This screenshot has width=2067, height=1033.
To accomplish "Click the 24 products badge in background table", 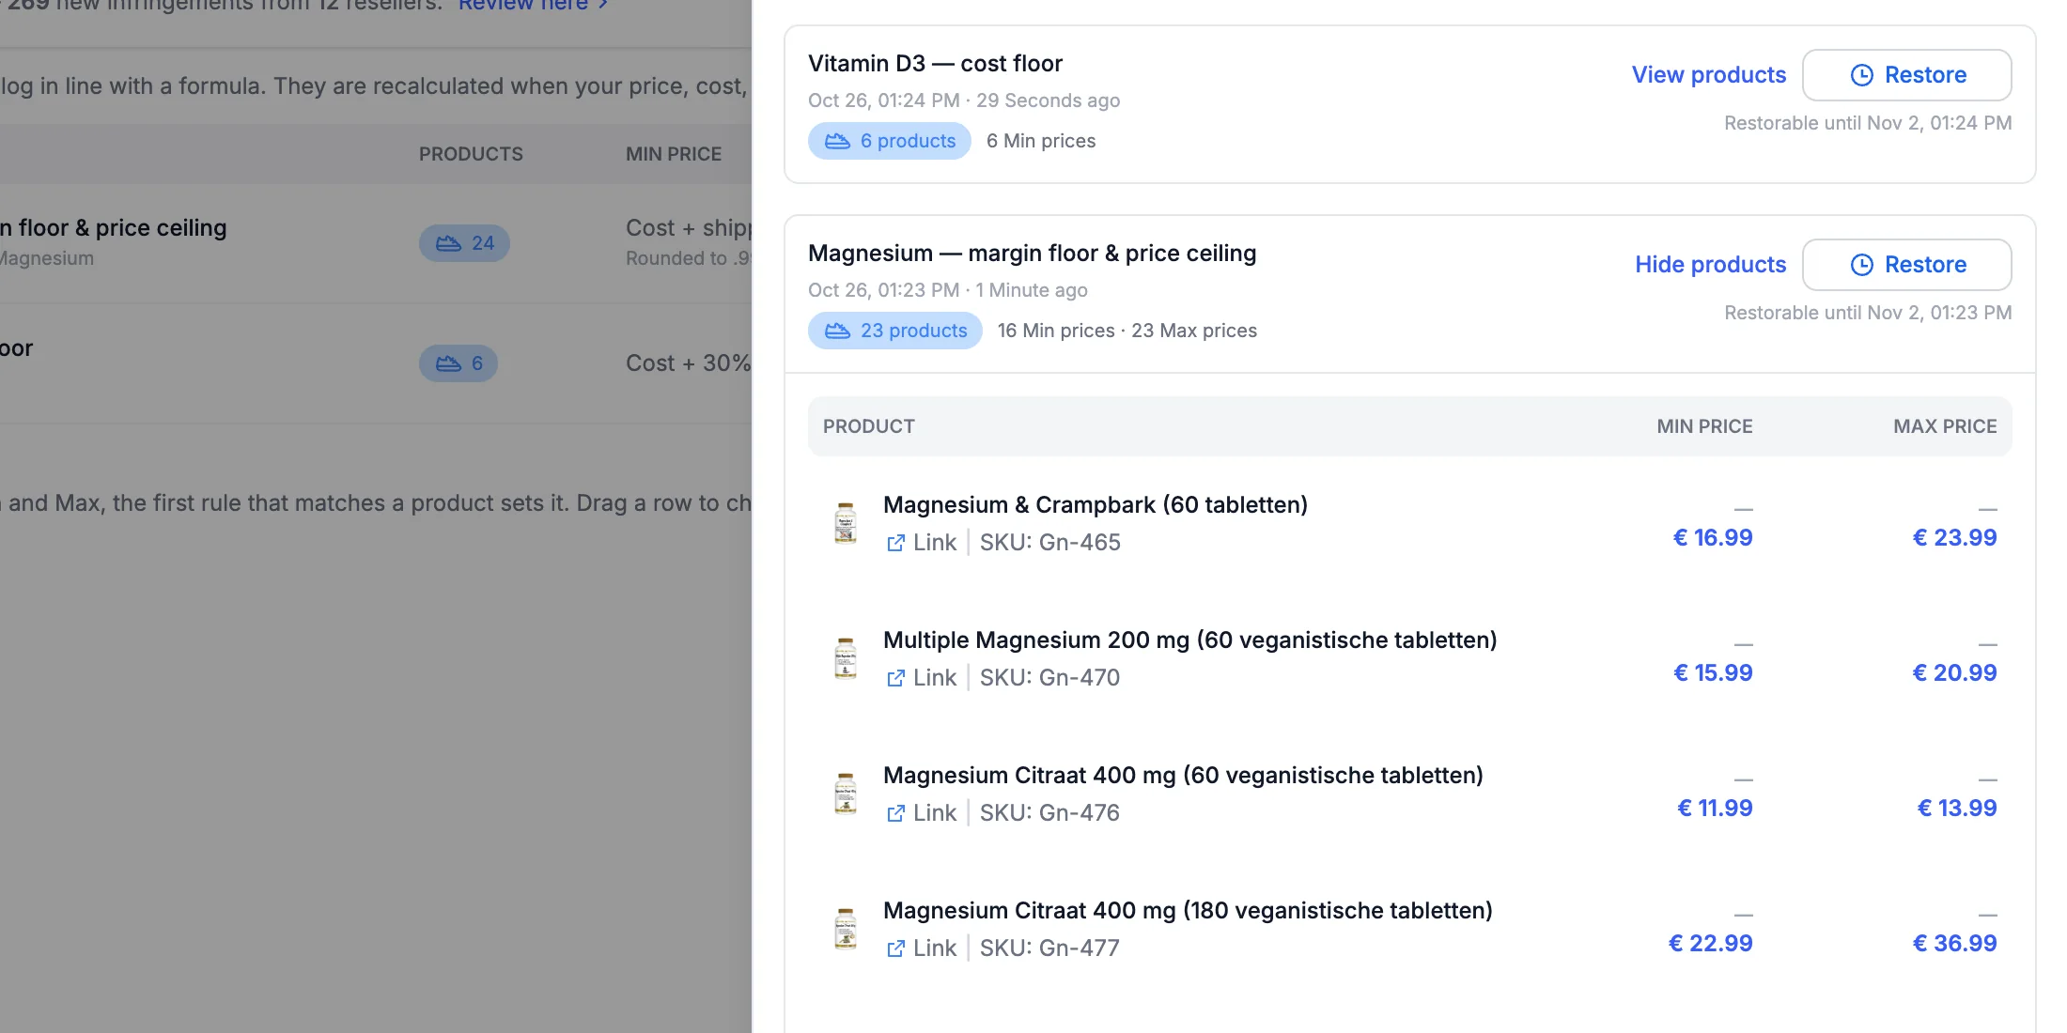I will (464, 243).
